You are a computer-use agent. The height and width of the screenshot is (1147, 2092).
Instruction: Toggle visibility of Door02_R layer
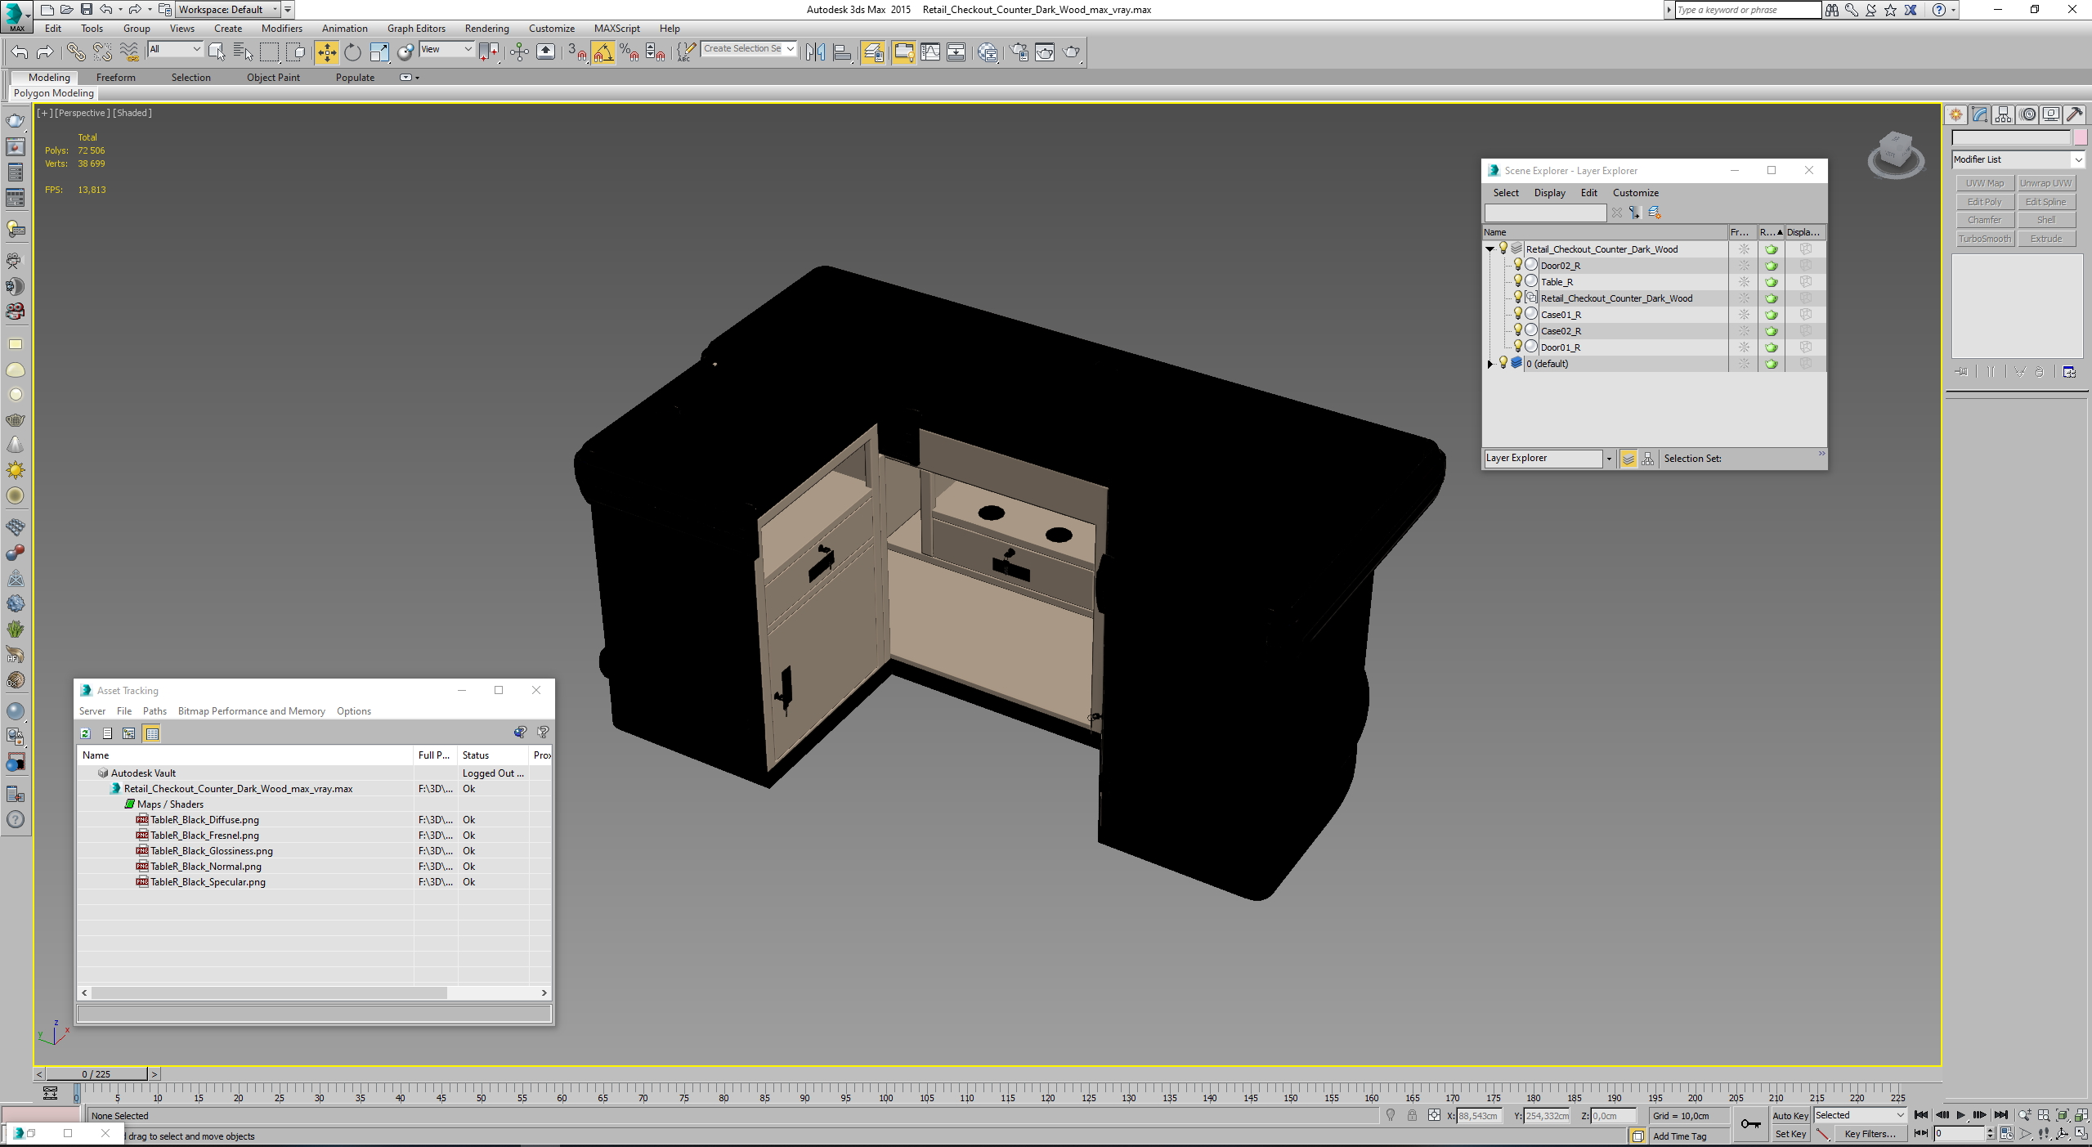1516,264
